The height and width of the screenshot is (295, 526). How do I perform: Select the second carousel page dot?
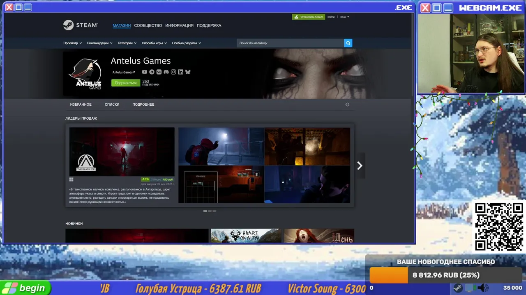210,211
